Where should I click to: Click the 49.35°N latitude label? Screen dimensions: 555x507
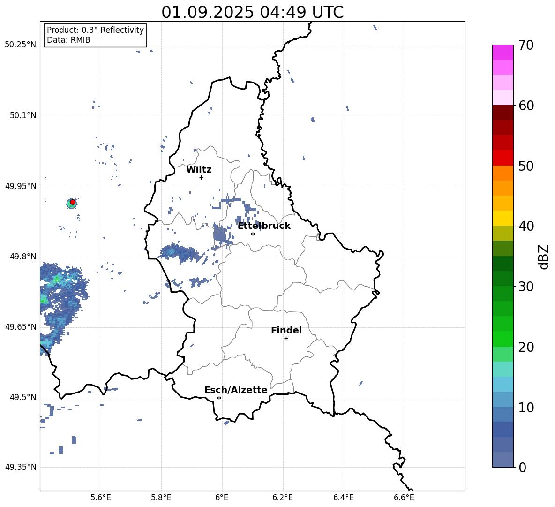click(x=21, y=467)
